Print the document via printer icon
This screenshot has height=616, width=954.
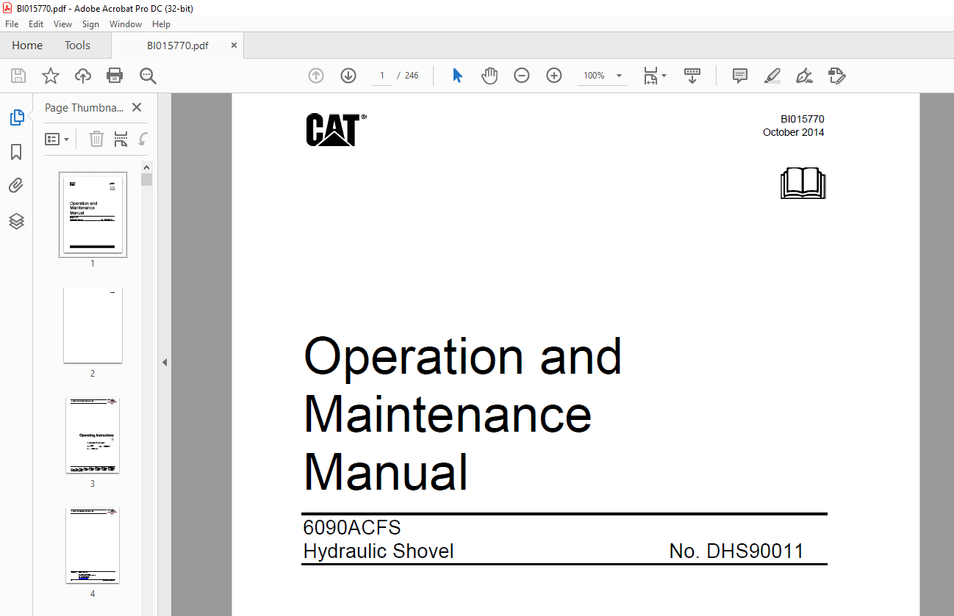click(x=115, y=76)
